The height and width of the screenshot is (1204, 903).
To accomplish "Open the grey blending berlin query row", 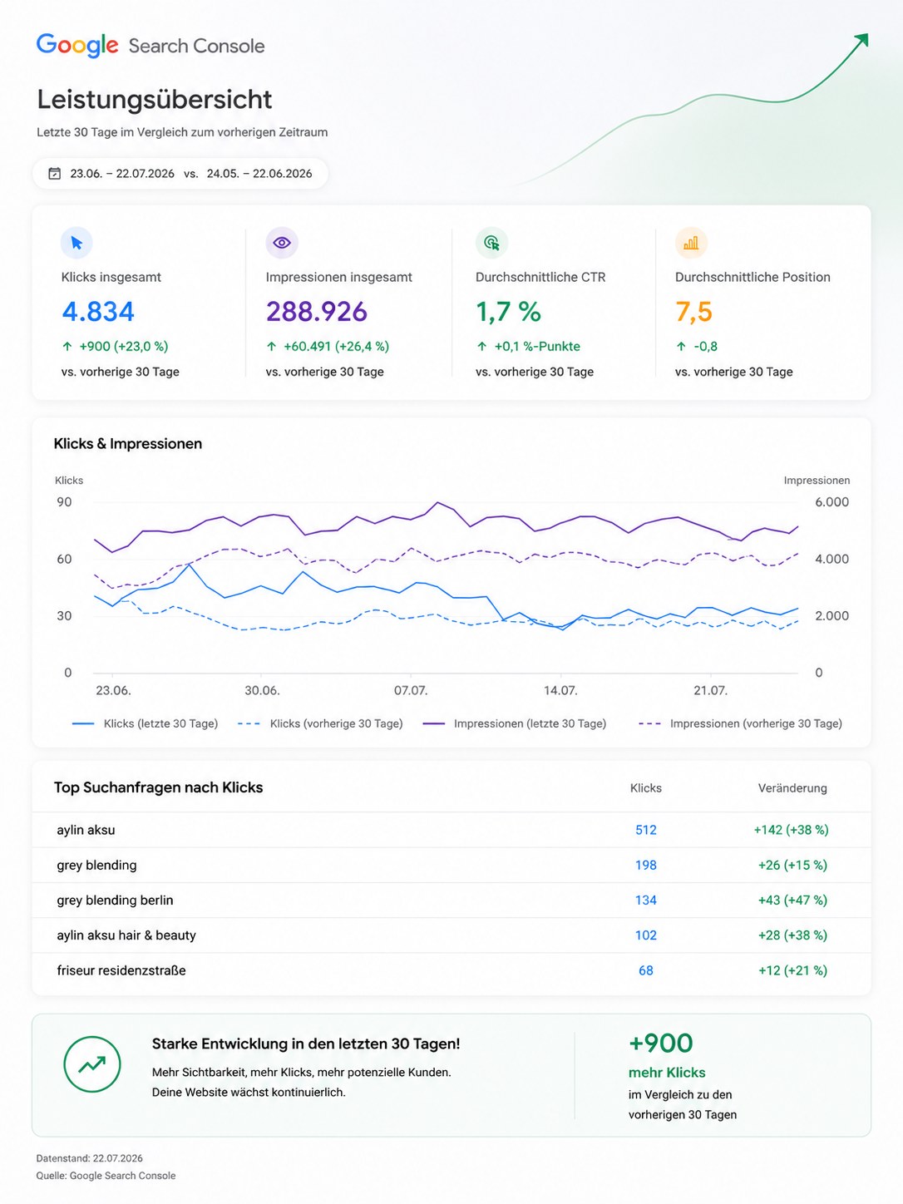I will 451,901.
